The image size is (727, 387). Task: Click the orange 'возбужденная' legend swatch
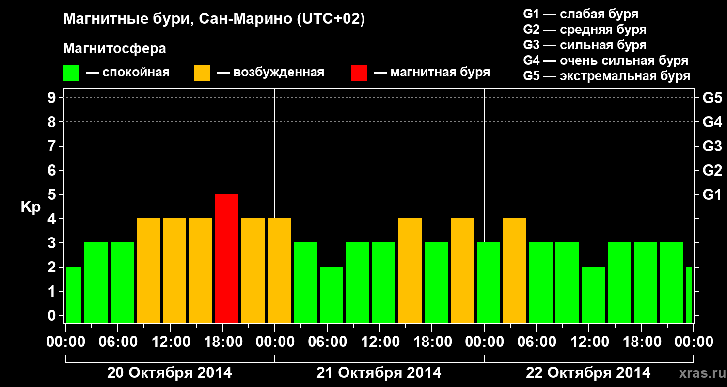202,73
